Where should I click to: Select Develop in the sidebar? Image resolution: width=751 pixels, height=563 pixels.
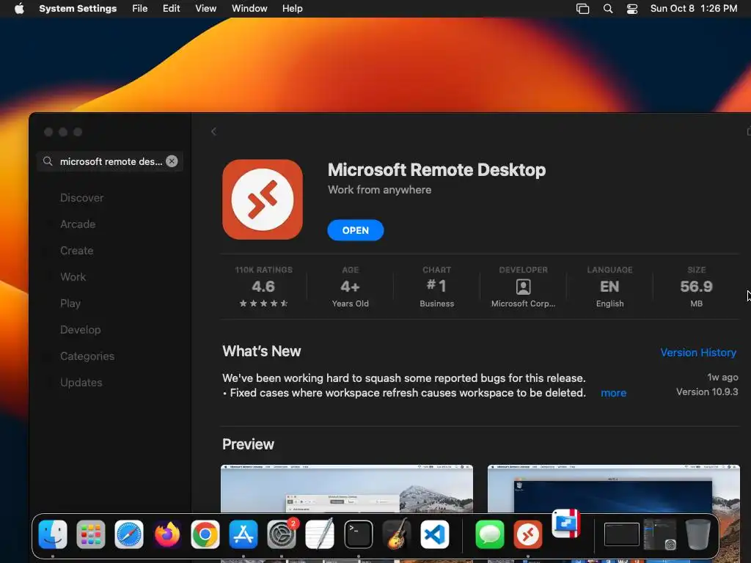[x=81, y=330]
